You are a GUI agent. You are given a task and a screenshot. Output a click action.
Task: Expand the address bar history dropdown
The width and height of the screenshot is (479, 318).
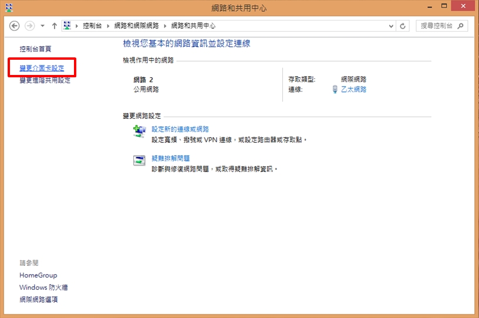392,26
